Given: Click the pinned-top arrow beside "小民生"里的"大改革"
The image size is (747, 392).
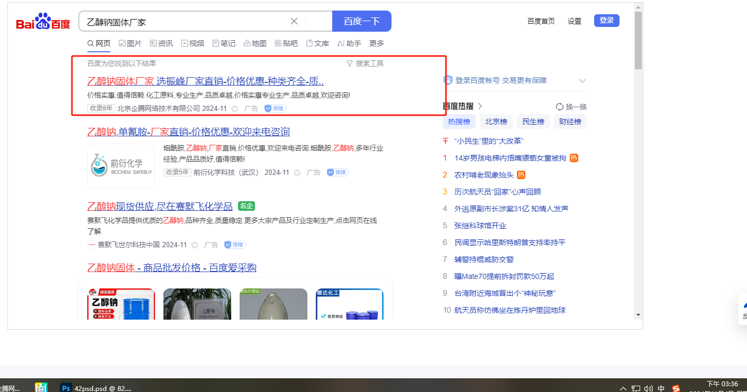Looking at the screenshot, I should [x=445, y=141].
